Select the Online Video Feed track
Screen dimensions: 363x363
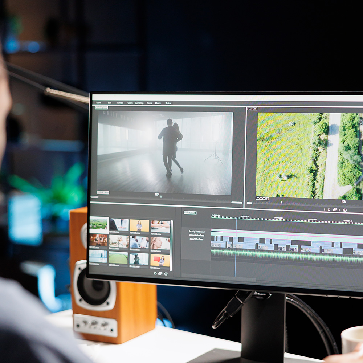coord(196,235)
